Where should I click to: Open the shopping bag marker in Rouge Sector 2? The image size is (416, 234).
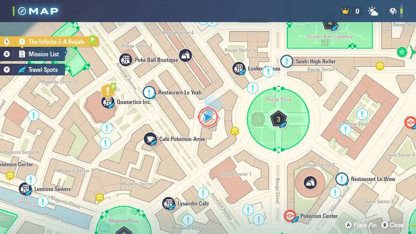click(x=310, y=183)
